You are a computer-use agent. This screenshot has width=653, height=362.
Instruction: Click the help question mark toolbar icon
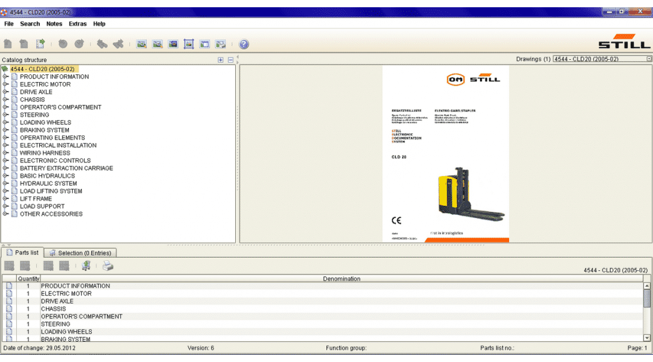pyautogui.click(x=244, y=44)
